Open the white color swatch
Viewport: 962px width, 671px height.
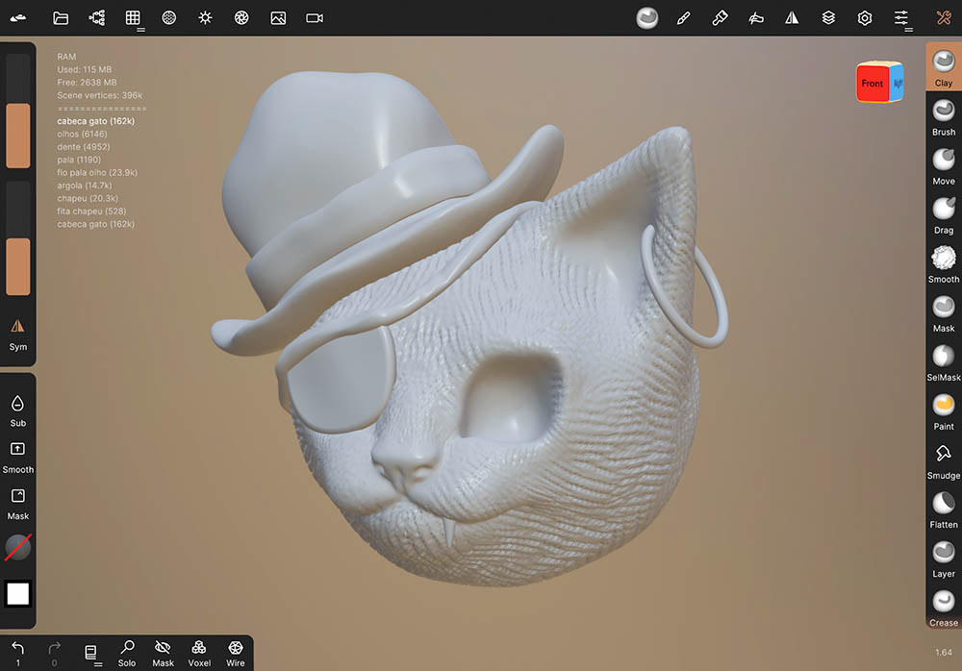coord(17,594)
